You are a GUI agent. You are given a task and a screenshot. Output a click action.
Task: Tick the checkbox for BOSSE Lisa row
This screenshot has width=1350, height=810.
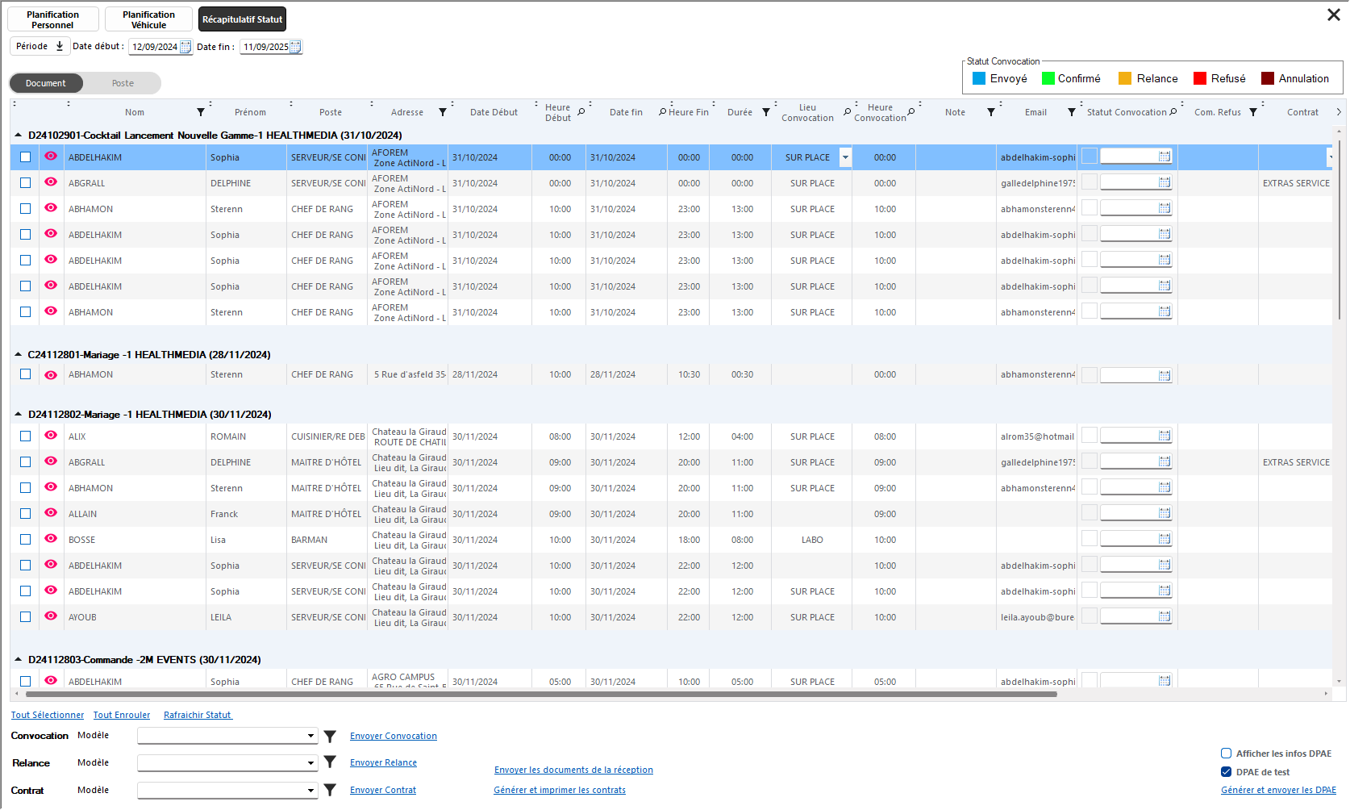(x=26, y=540)
